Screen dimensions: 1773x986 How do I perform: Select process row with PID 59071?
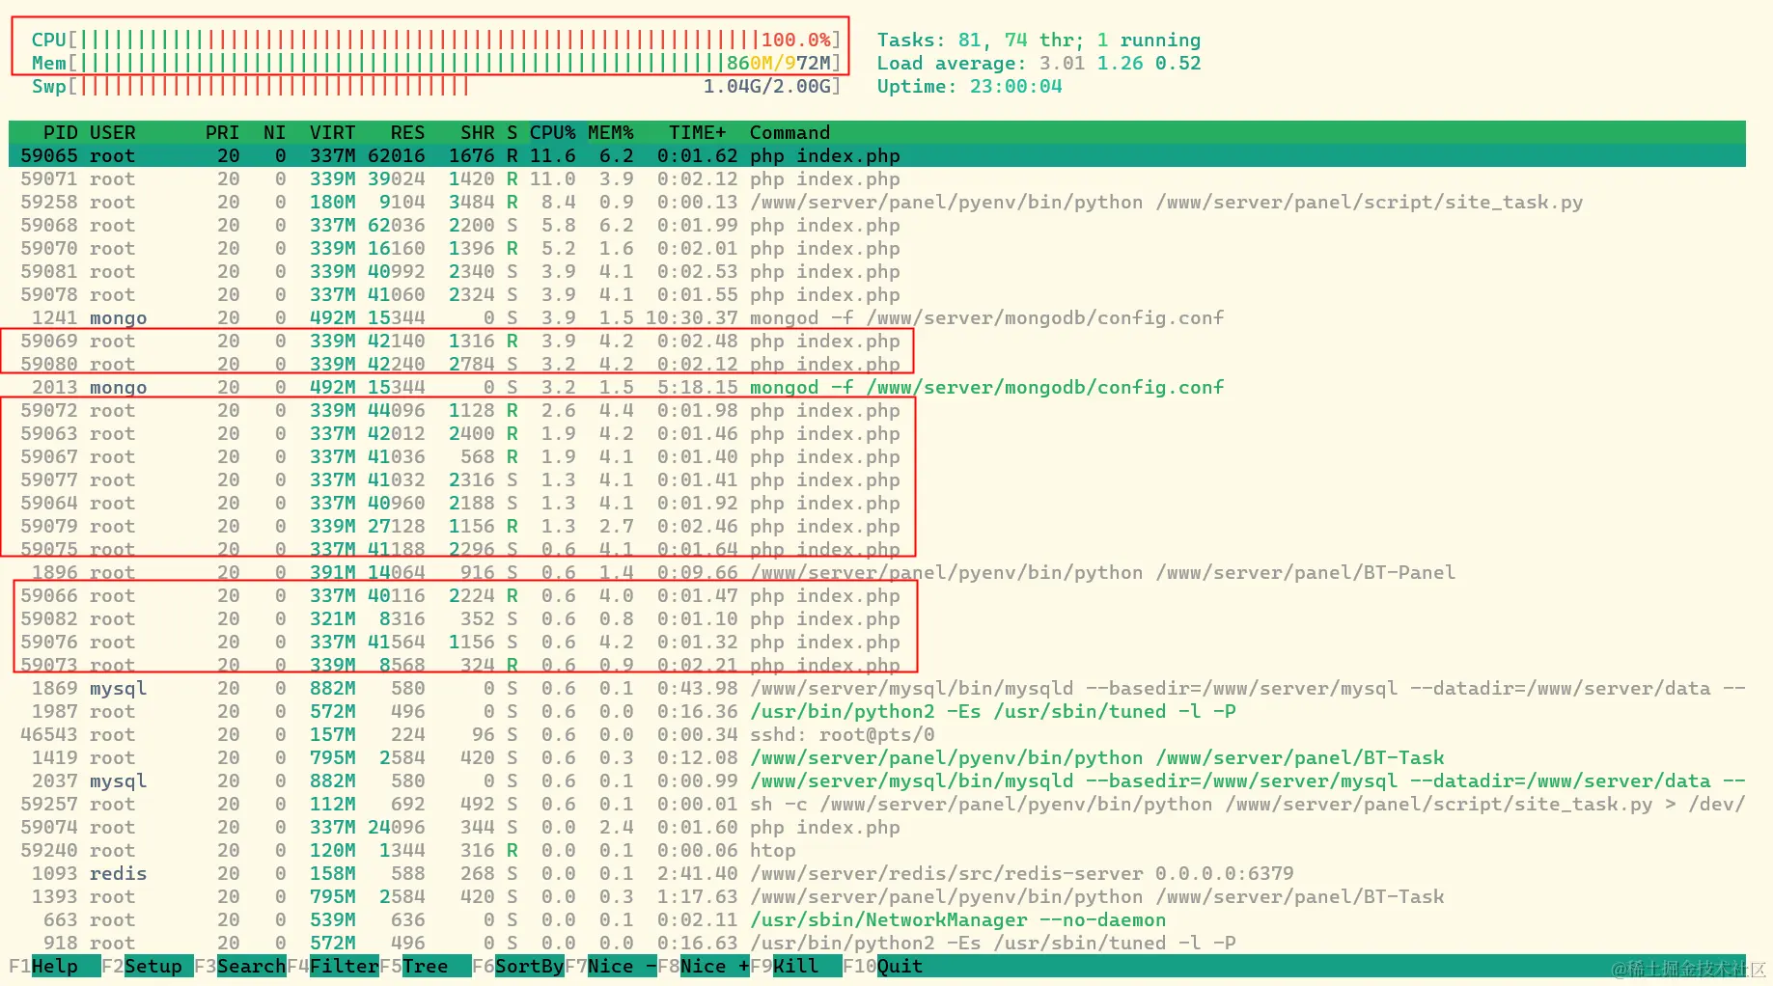pyautogui.click(x=877, y=178)
